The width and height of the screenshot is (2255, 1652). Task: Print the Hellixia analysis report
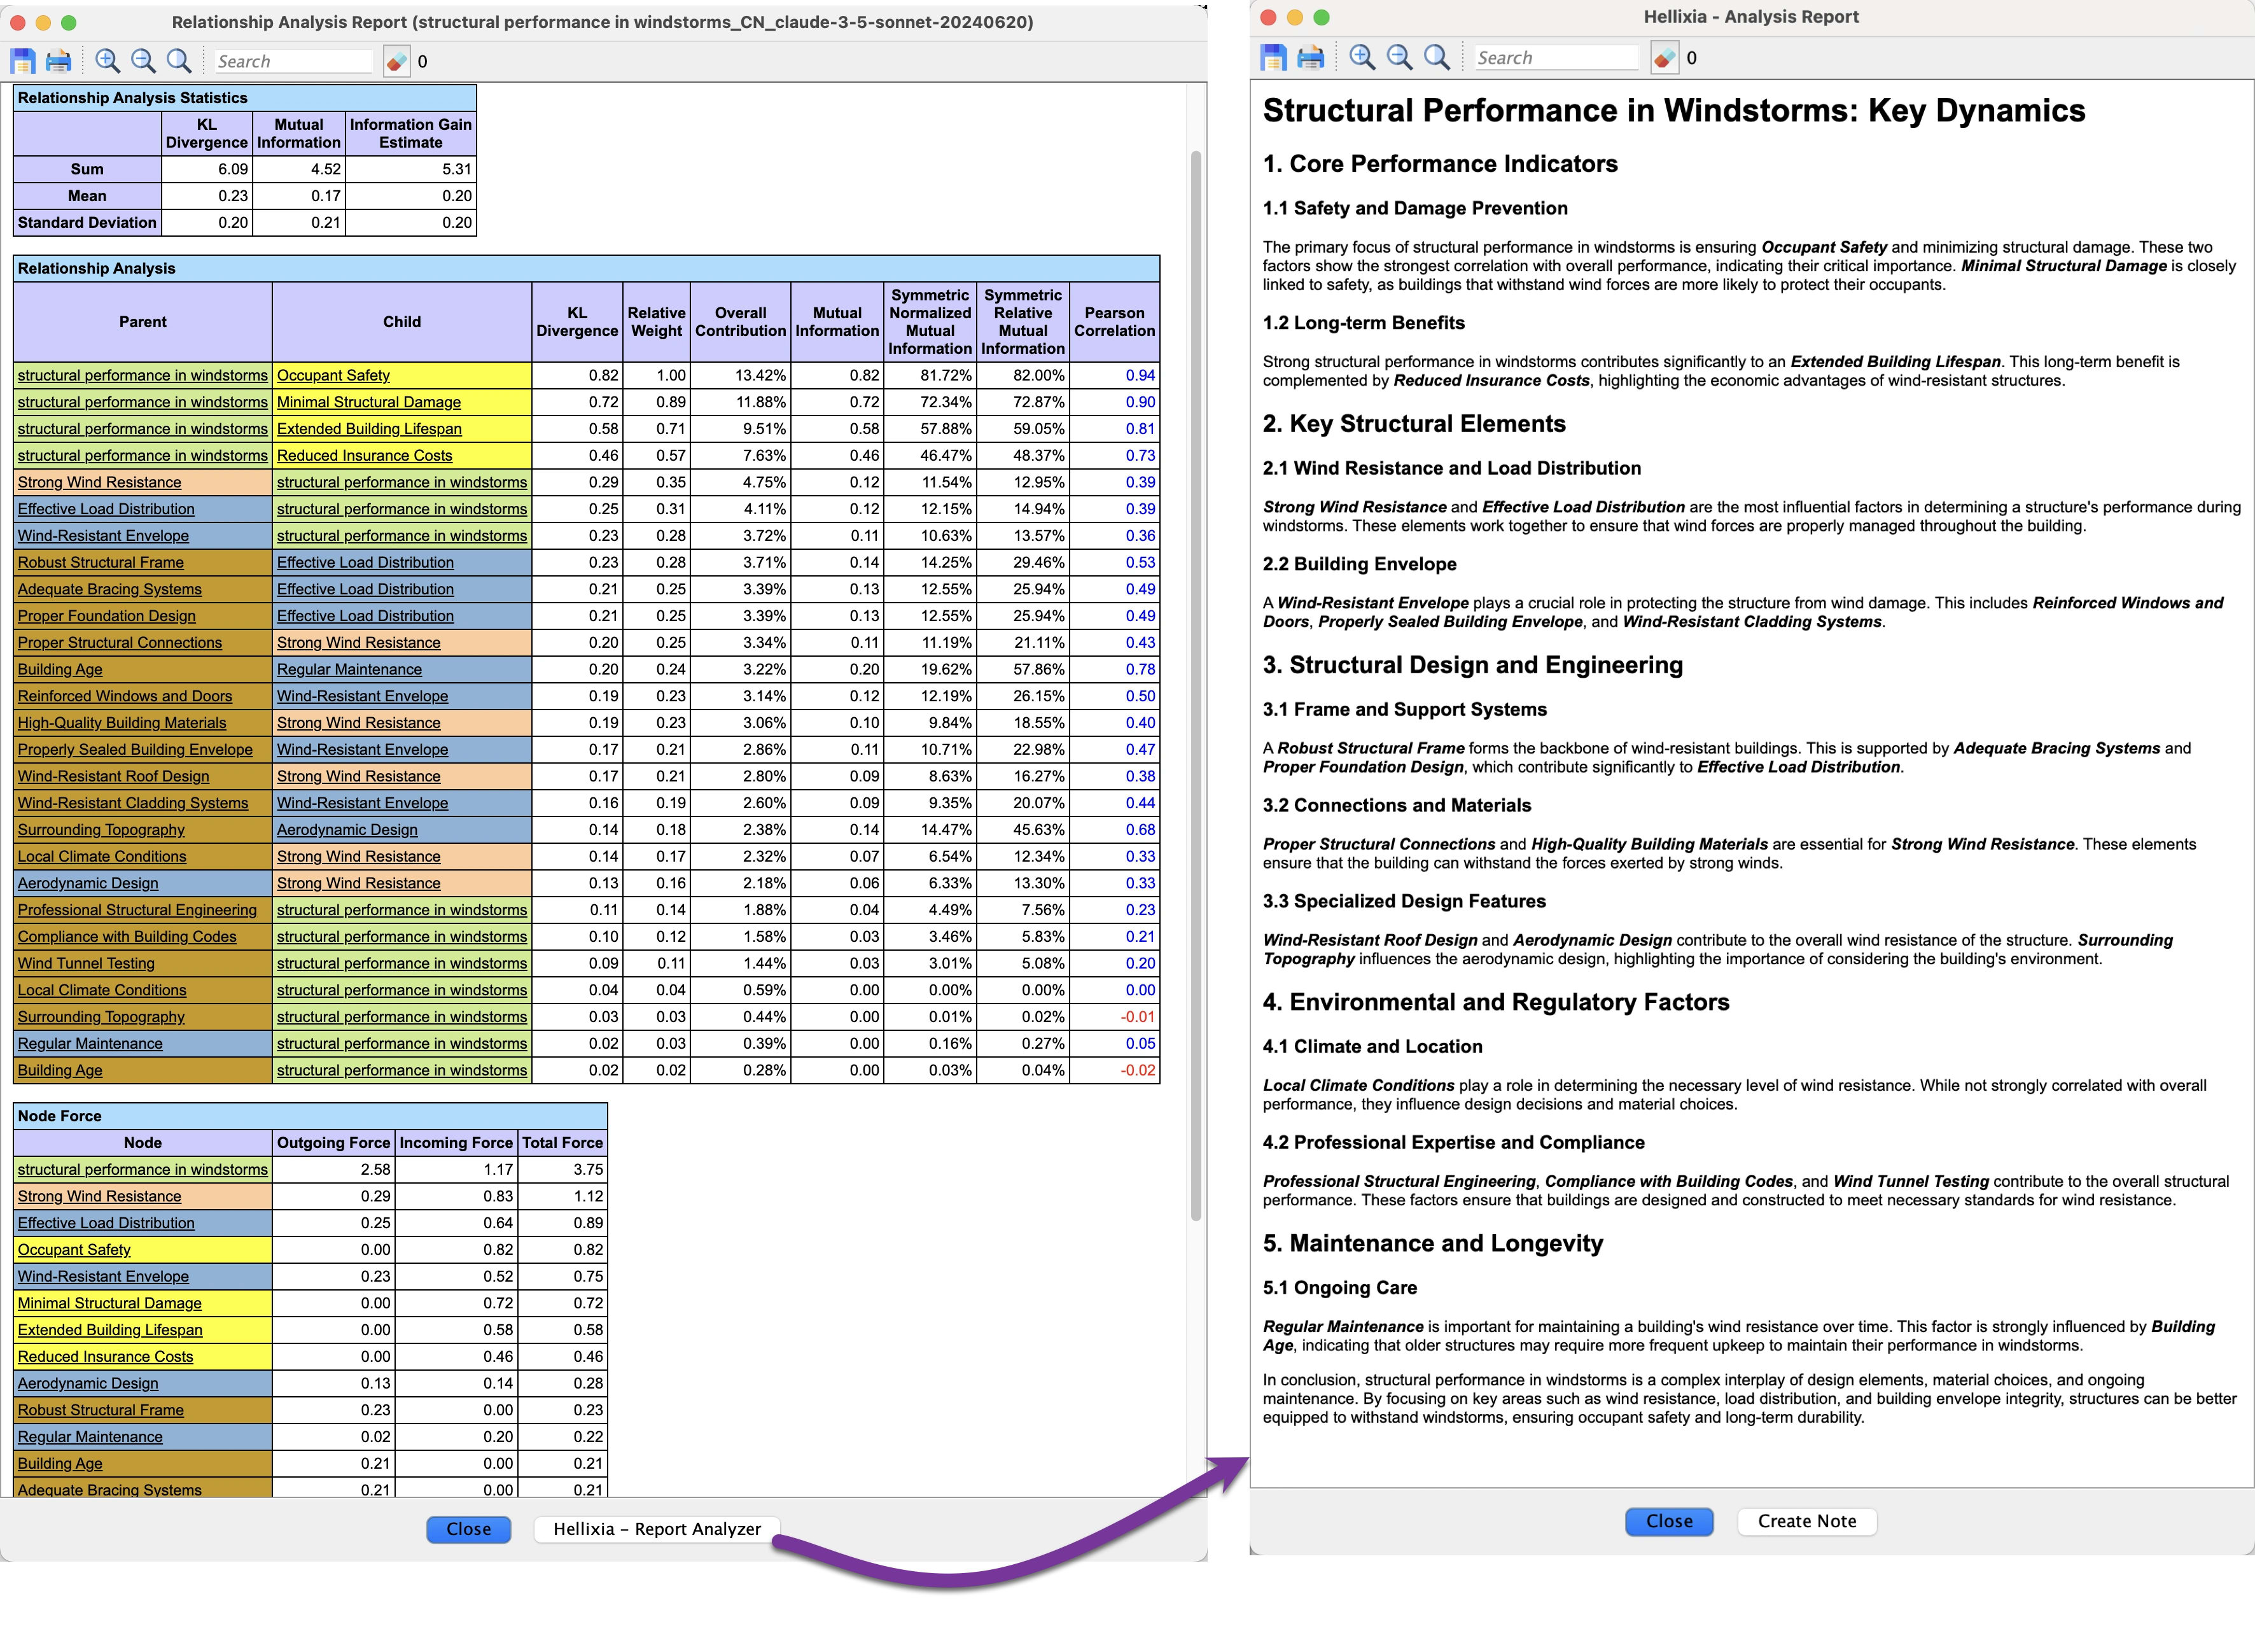[x=1310, y=57]
